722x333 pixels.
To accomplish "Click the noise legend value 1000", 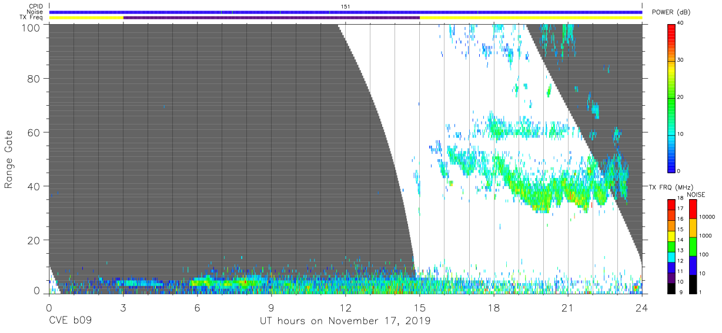I will click(706, 236).
